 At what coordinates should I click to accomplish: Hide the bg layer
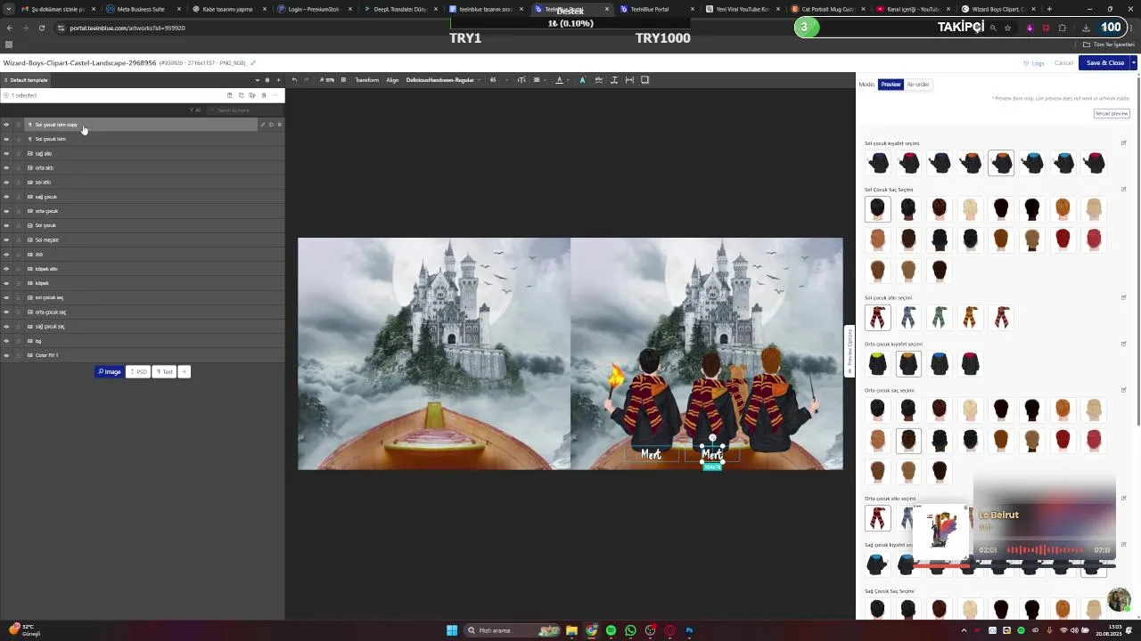[x=6, y=341]
